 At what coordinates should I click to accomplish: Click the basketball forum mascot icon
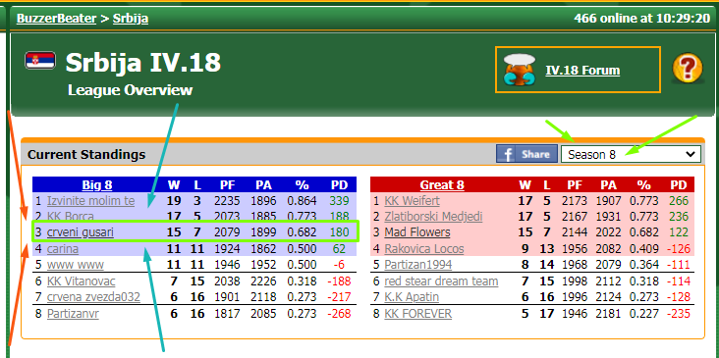click(x=519, y=70)
